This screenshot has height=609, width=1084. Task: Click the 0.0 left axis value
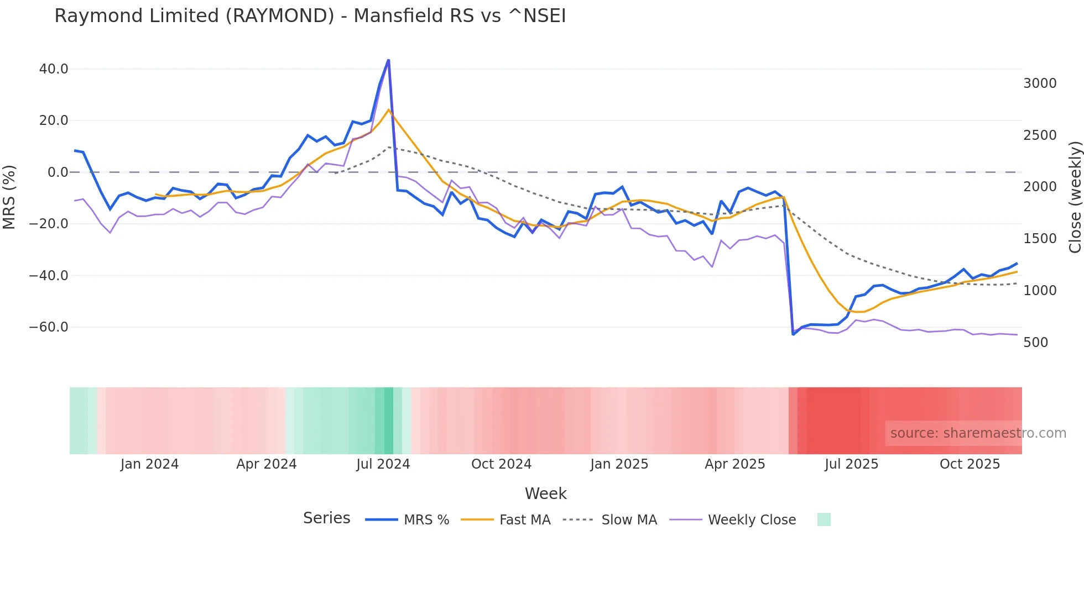click(58, 172)
